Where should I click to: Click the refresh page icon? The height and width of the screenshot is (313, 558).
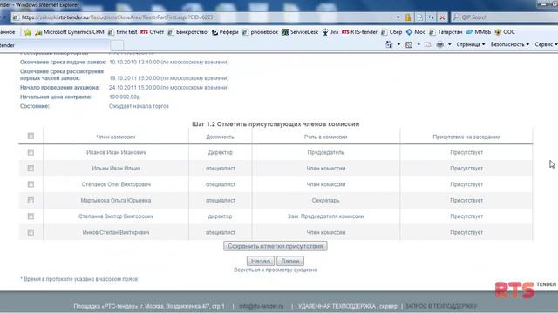pyautogui.click(x=431, y=17)
